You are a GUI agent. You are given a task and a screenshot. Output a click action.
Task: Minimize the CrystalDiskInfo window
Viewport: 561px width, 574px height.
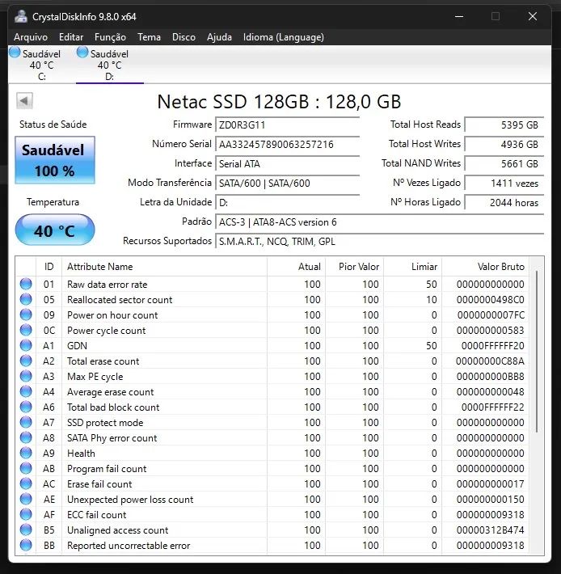tap(459, 16)
